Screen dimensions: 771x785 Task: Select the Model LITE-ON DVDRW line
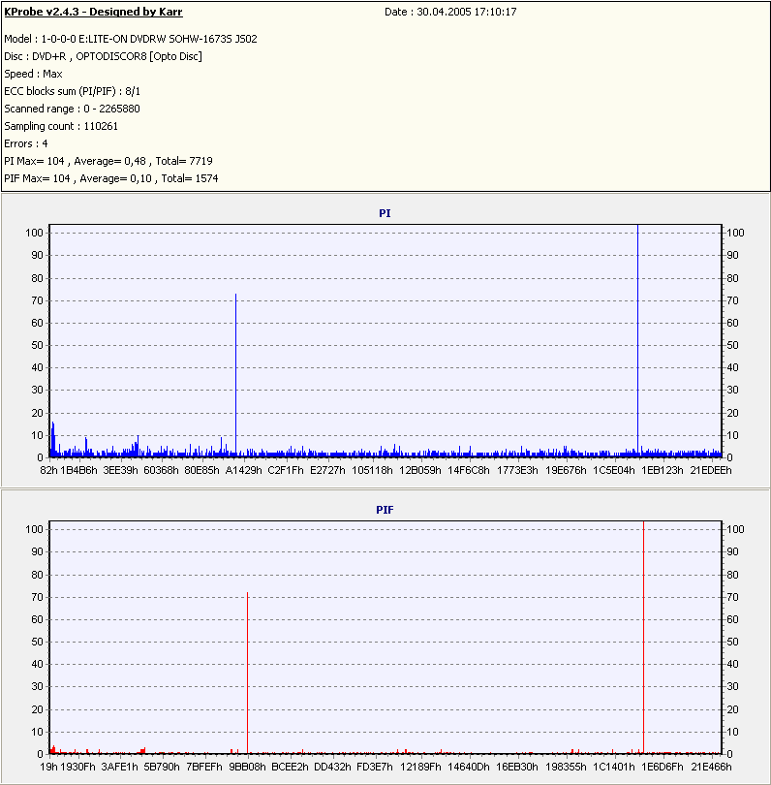pos(131,39)
